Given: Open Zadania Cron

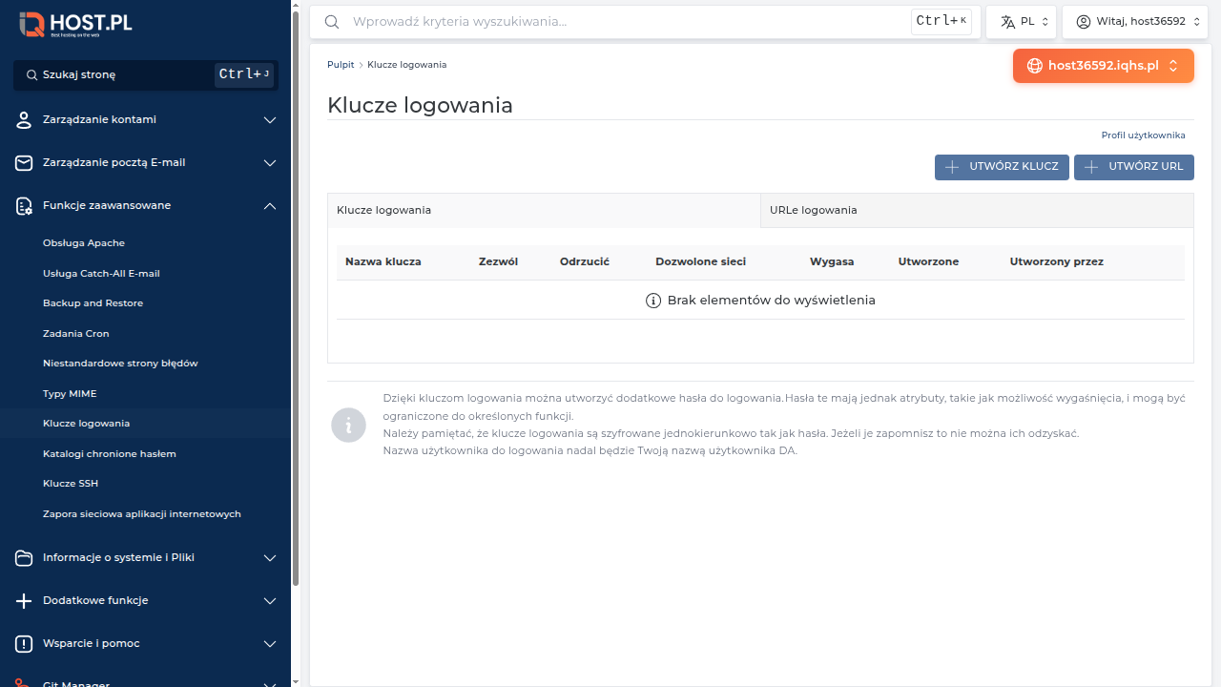Looking at the screenshot, I should tap(76, 334).
